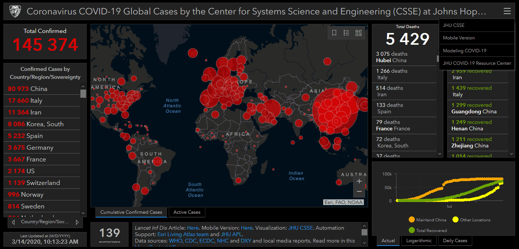Select Modeling COVID-19 menu entry
The image size is (519, 249).
click(x=477, y=51)
